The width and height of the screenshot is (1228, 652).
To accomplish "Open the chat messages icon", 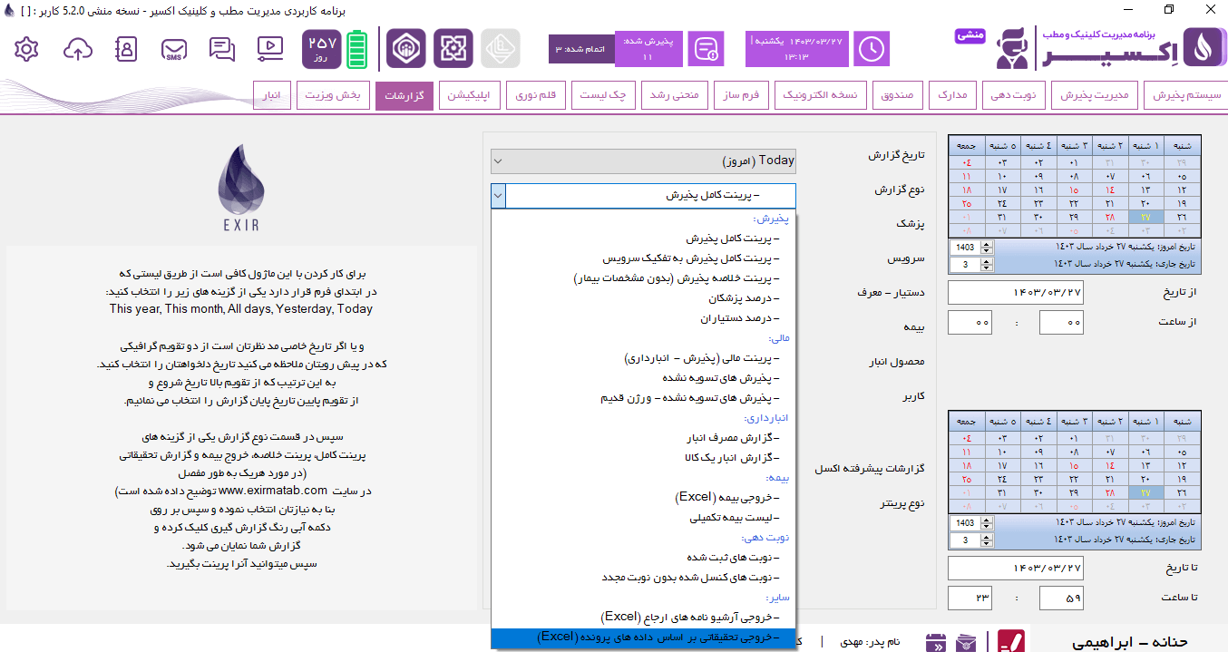I will tap(221, 49).
